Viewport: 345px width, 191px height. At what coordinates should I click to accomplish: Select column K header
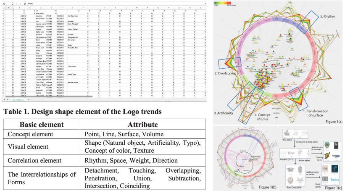click(x=116, y=8)
